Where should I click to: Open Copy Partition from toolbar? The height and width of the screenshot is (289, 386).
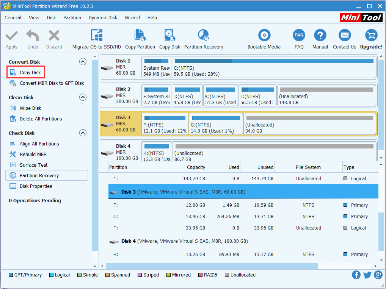[x=140, y=40]
